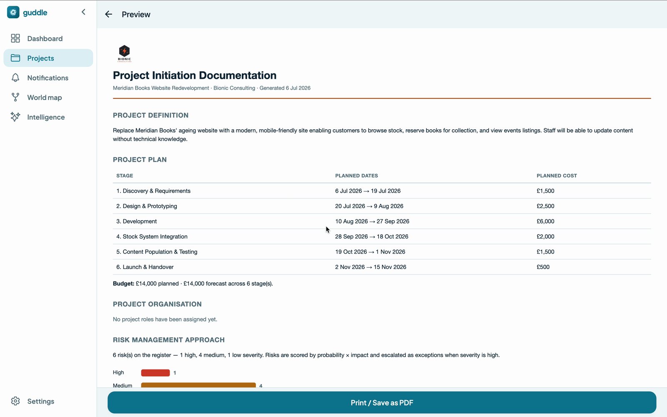Screen dimensions: 667x417
Task: Open Settings from the sidebar
Action: point(48,401)
